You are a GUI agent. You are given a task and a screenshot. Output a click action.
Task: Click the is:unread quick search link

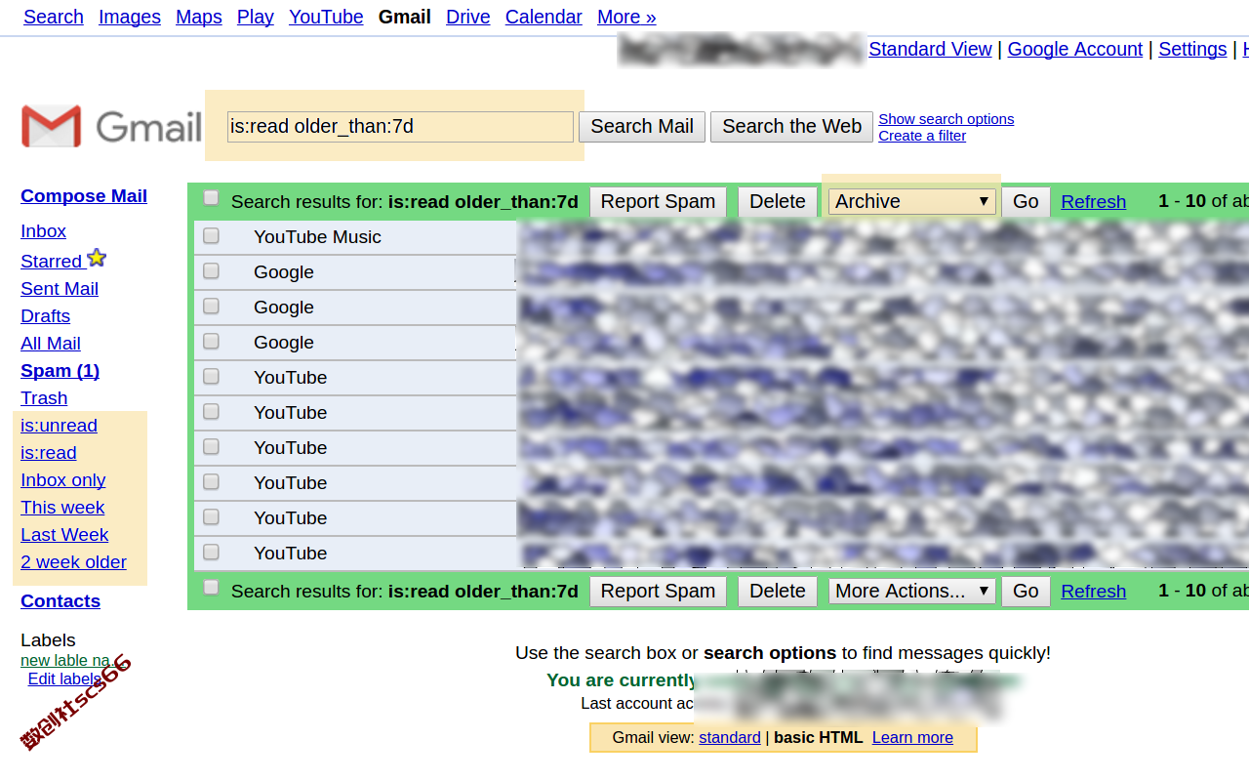[60, 425]
